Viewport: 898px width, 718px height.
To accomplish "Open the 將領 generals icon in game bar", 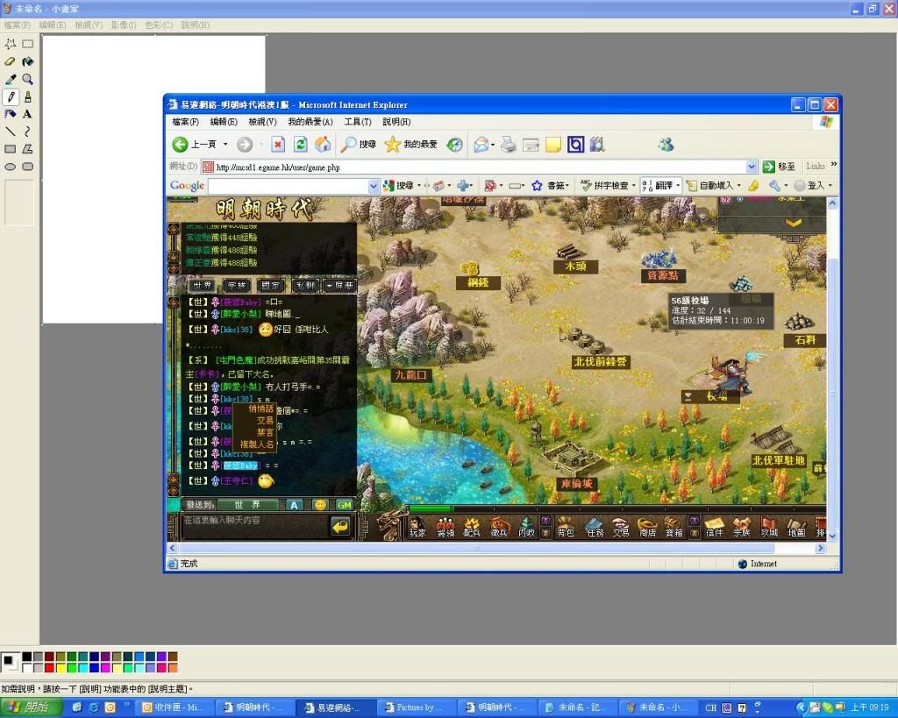I will point(445,527).
